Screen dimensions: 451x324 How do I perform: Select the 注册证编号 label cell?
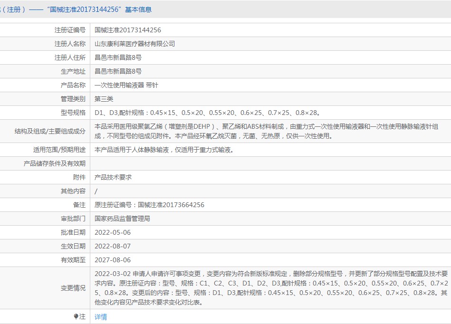coord(70,30)
